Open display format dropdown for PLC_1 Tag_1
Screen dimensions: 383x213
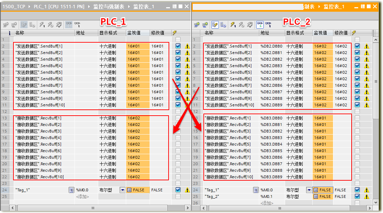tap(123, 190)
